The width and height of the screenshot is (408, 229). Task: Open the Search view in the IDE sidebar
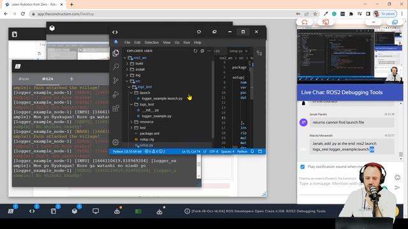click(x=116, y=66)
